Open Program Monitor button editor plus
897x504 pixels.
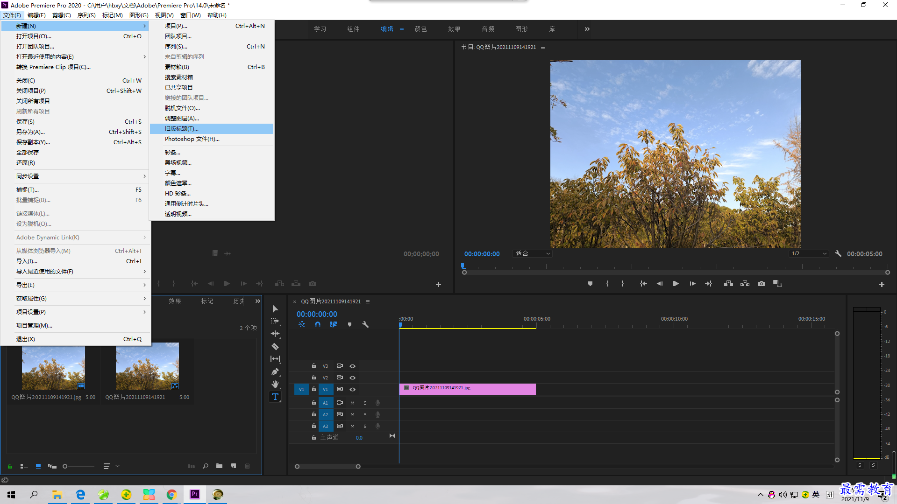pyautogui.click(x=882, y=284)
